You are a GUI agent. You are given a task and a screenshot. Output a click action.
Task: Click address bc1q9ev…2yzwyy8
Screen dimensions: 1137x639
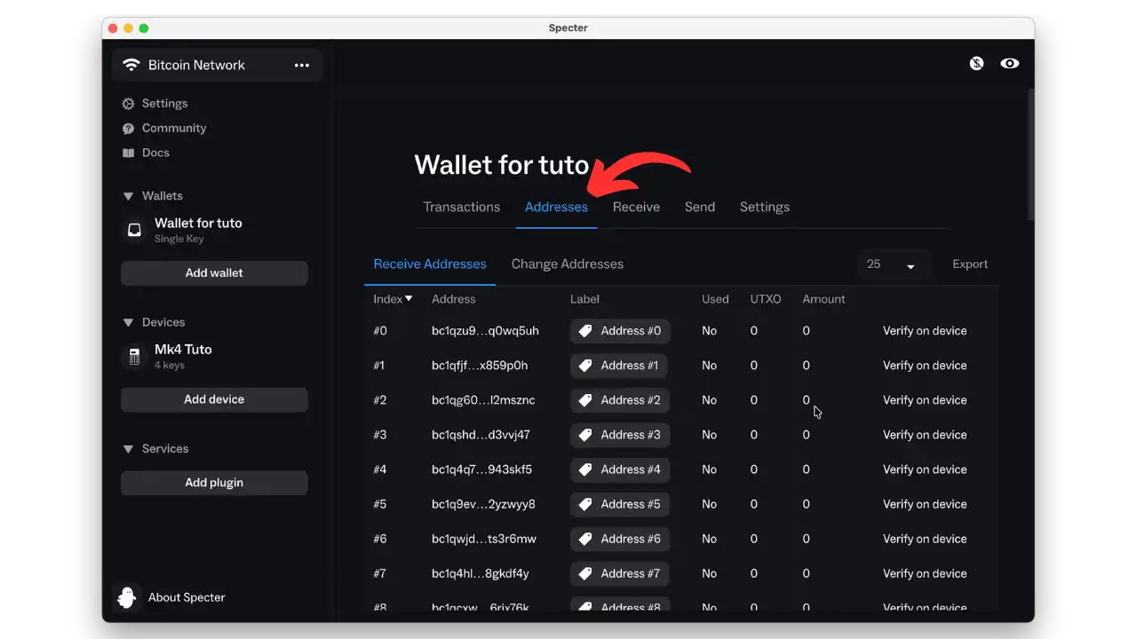pos(483,504)
